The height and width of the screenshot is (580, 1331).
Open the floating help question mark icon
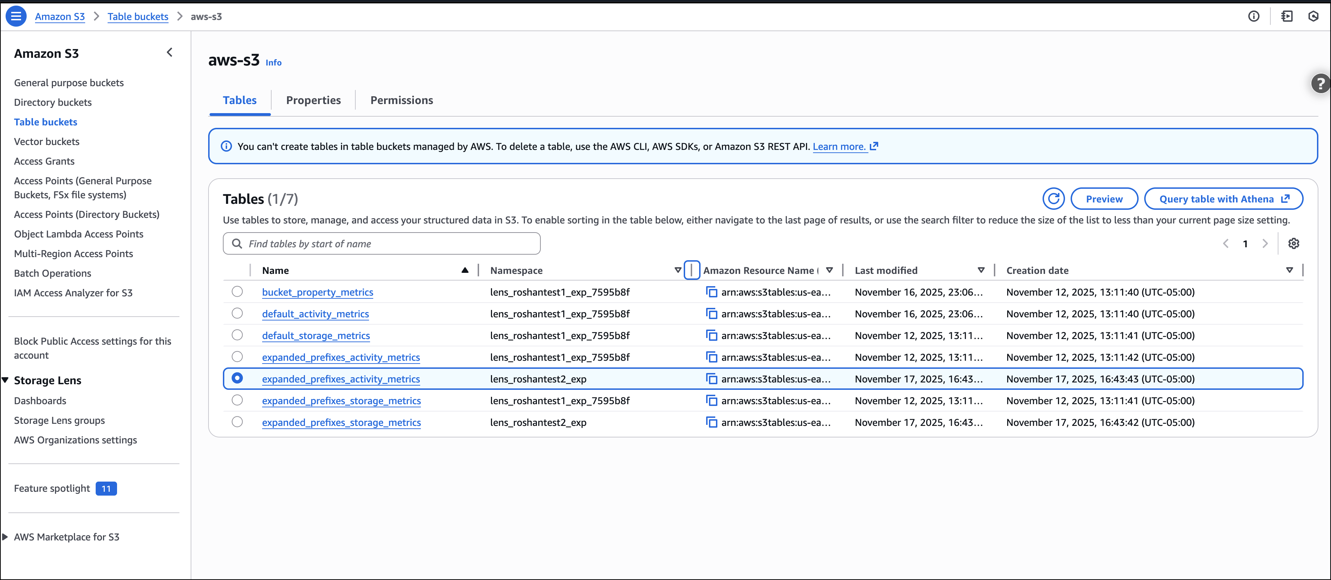(1320, 83)
